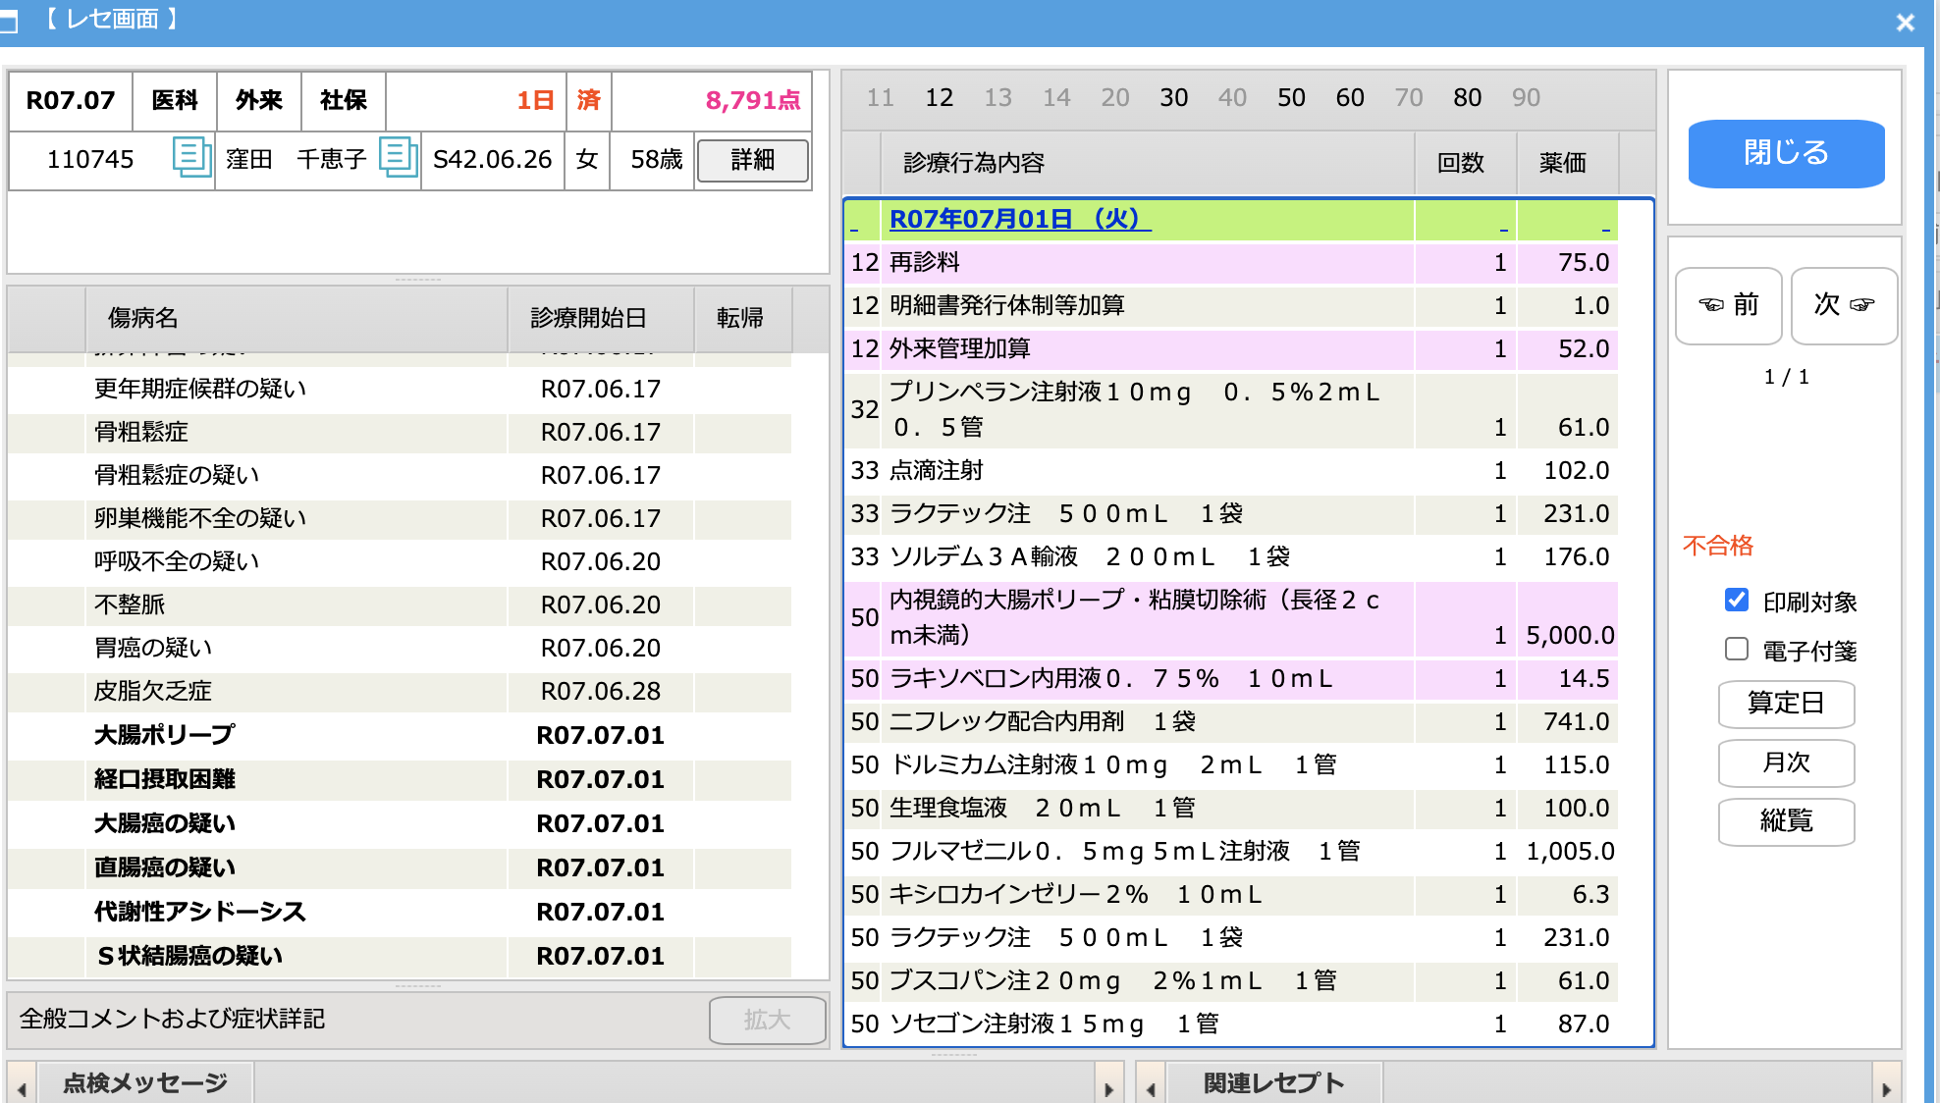
Task: Click the R07年07月01日（火） date link
Action: pyautogui.click(x=1018, y=219)
